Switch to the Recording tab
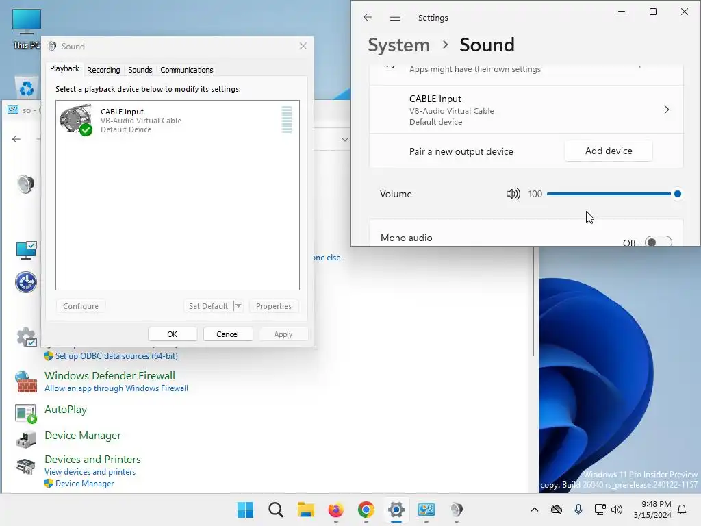Viewport: 701px width, 526px height. coord(104,70)
